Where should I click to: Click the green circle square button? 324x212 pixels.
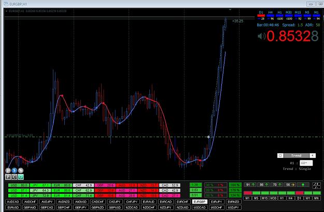click(x=21, y=177)
